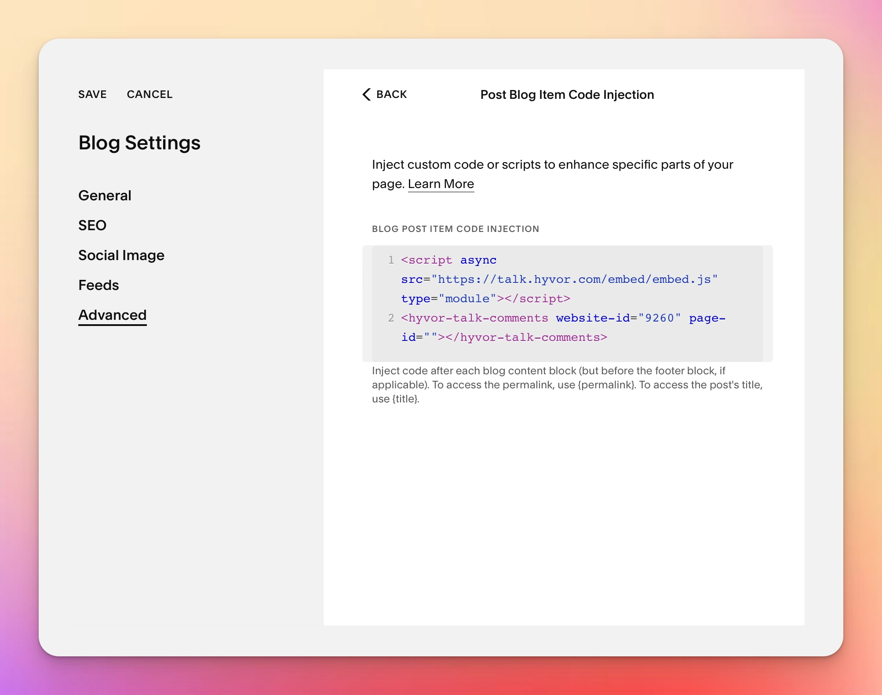882x695 pixels.
Task: Click the permalink helper description text
Action: point(567,385)
